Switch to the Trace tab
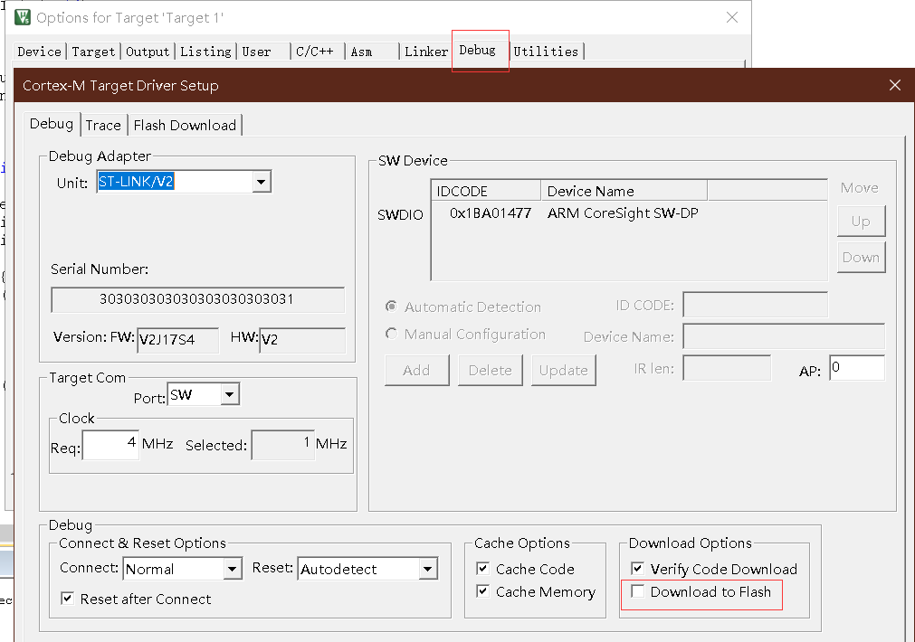Viewport: 915px width, 642px height. 103,126
